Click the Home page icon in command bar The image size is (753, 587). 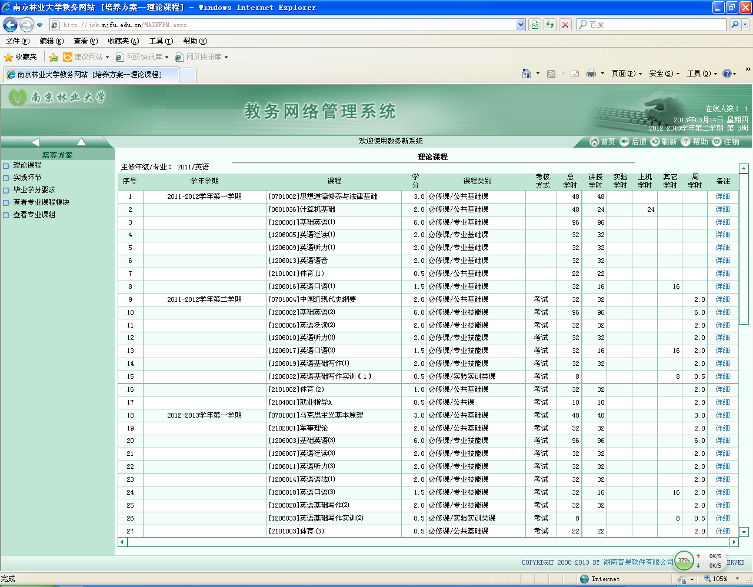(x=527, y=74)
